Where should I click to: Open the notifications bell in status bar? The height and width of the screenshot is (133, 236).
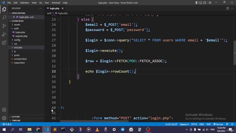click(x=232, y=124)
